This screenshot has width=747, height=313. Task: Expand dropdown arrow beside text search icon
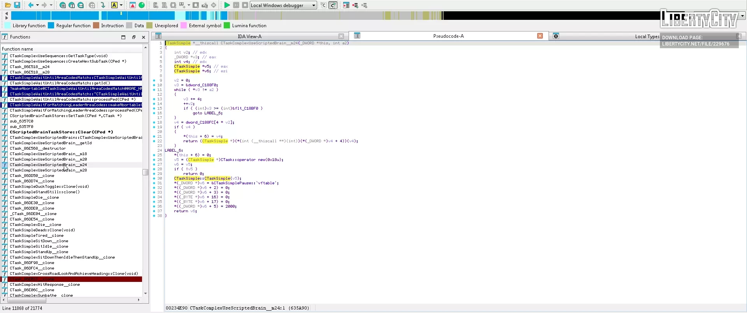[x=121, y=5]
